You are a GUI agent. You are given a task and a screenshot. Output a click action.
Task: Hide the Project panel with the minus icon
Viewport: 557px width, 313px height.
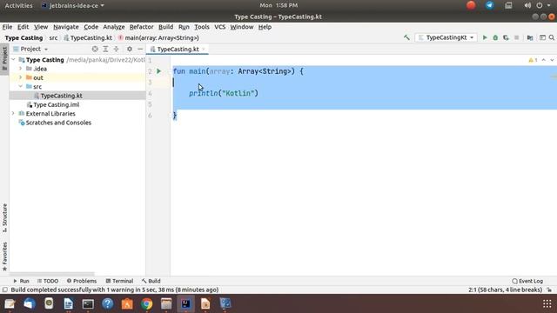140,49
